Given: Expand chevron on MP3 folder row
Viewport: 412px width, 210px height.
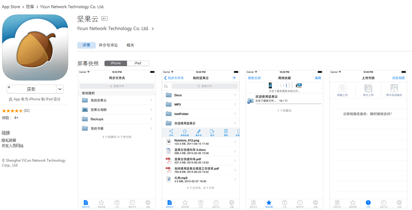Looking at the screenshot, I should [x=235, y=104].
